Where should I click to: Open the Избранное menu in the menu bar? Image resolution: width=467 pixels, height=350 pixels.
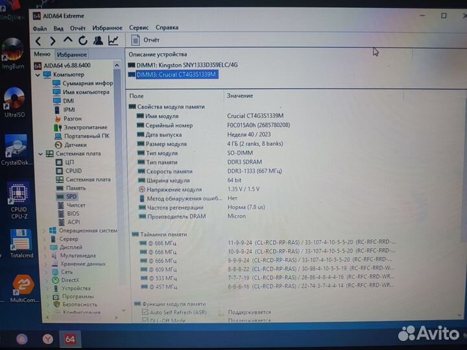[107, 28]
